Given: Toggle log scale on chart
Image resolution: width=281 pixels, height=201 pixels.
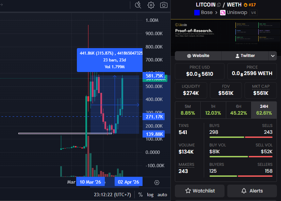Looking at the screenshot, I should tap(150, 195).
